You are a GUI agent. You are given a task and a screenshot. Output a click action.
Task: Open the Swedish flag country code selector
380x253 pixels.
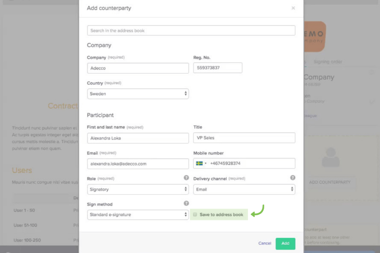[201, 163]
